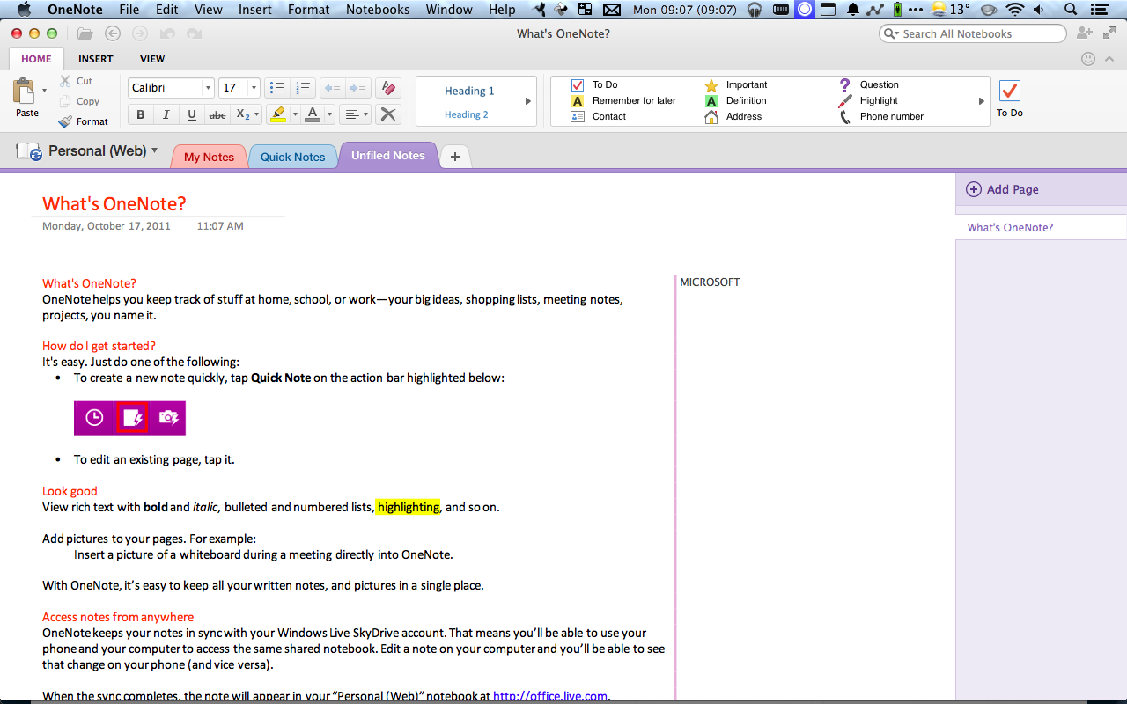Apply the Definition tag
Viewport: 1127px width, 704px height.
735,101
